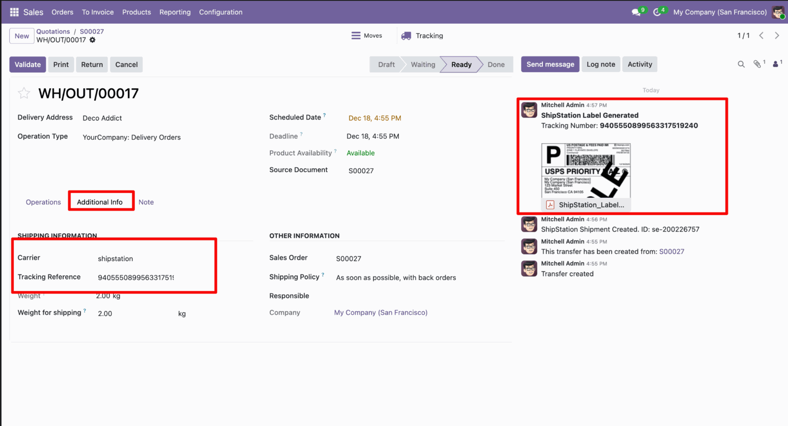This screenshot has height=426, width=788.
Task: Go to the next record arrow
Action: (777, 36)
